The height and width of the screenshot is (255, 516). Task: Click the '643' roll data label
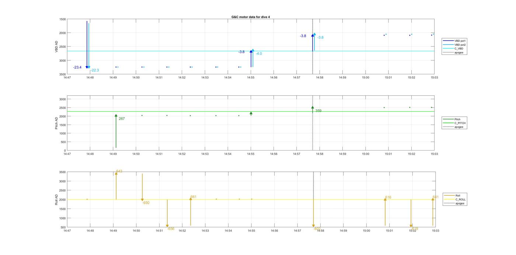click(x=119, y=171)
